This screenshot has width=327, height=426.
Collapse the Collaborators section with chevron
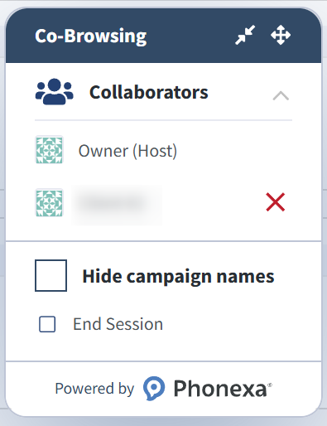[281, 95]
